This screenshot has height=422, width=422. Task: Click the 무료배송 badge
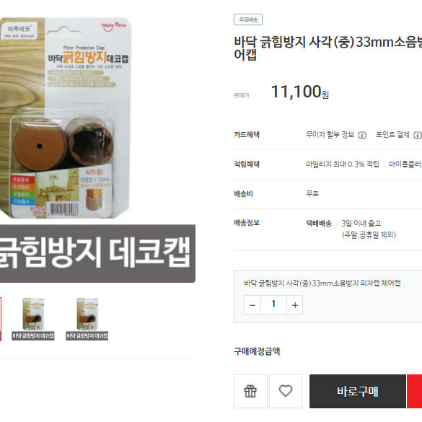click(248, 19)
